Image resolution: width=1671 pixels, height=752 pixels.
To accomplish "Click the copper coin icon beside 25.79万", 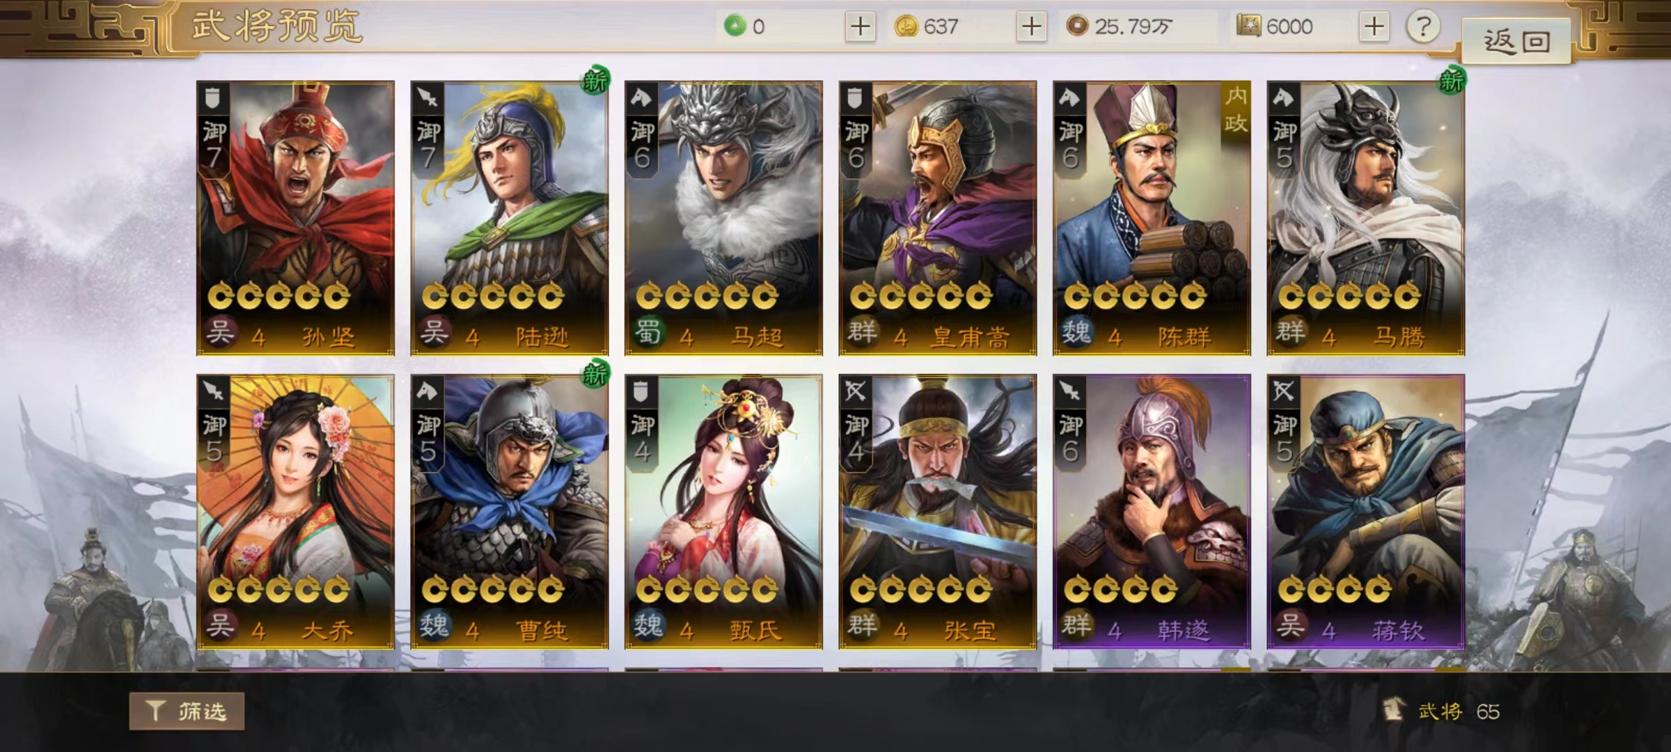I will click(1077, 26).
